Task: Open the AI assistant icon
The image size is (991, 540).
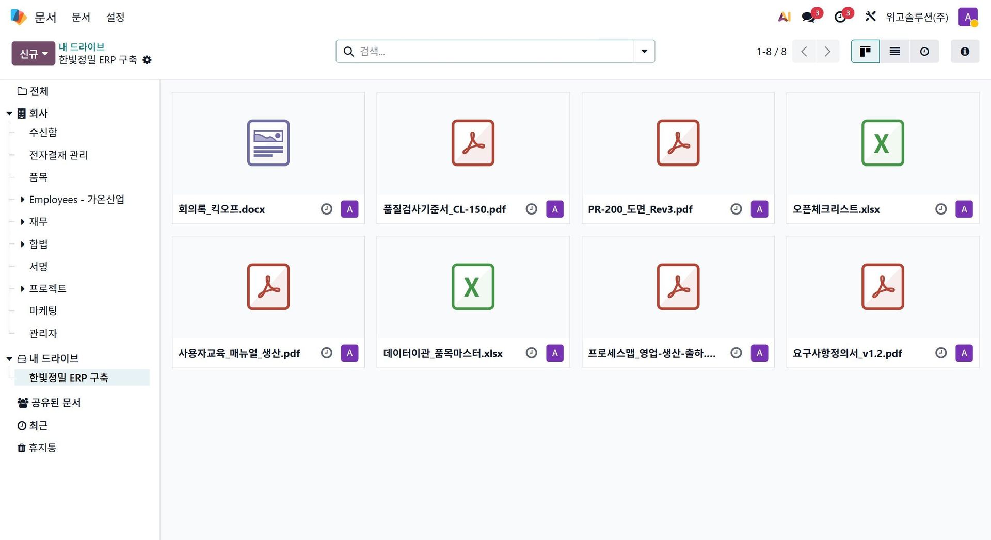Action: 784,17
